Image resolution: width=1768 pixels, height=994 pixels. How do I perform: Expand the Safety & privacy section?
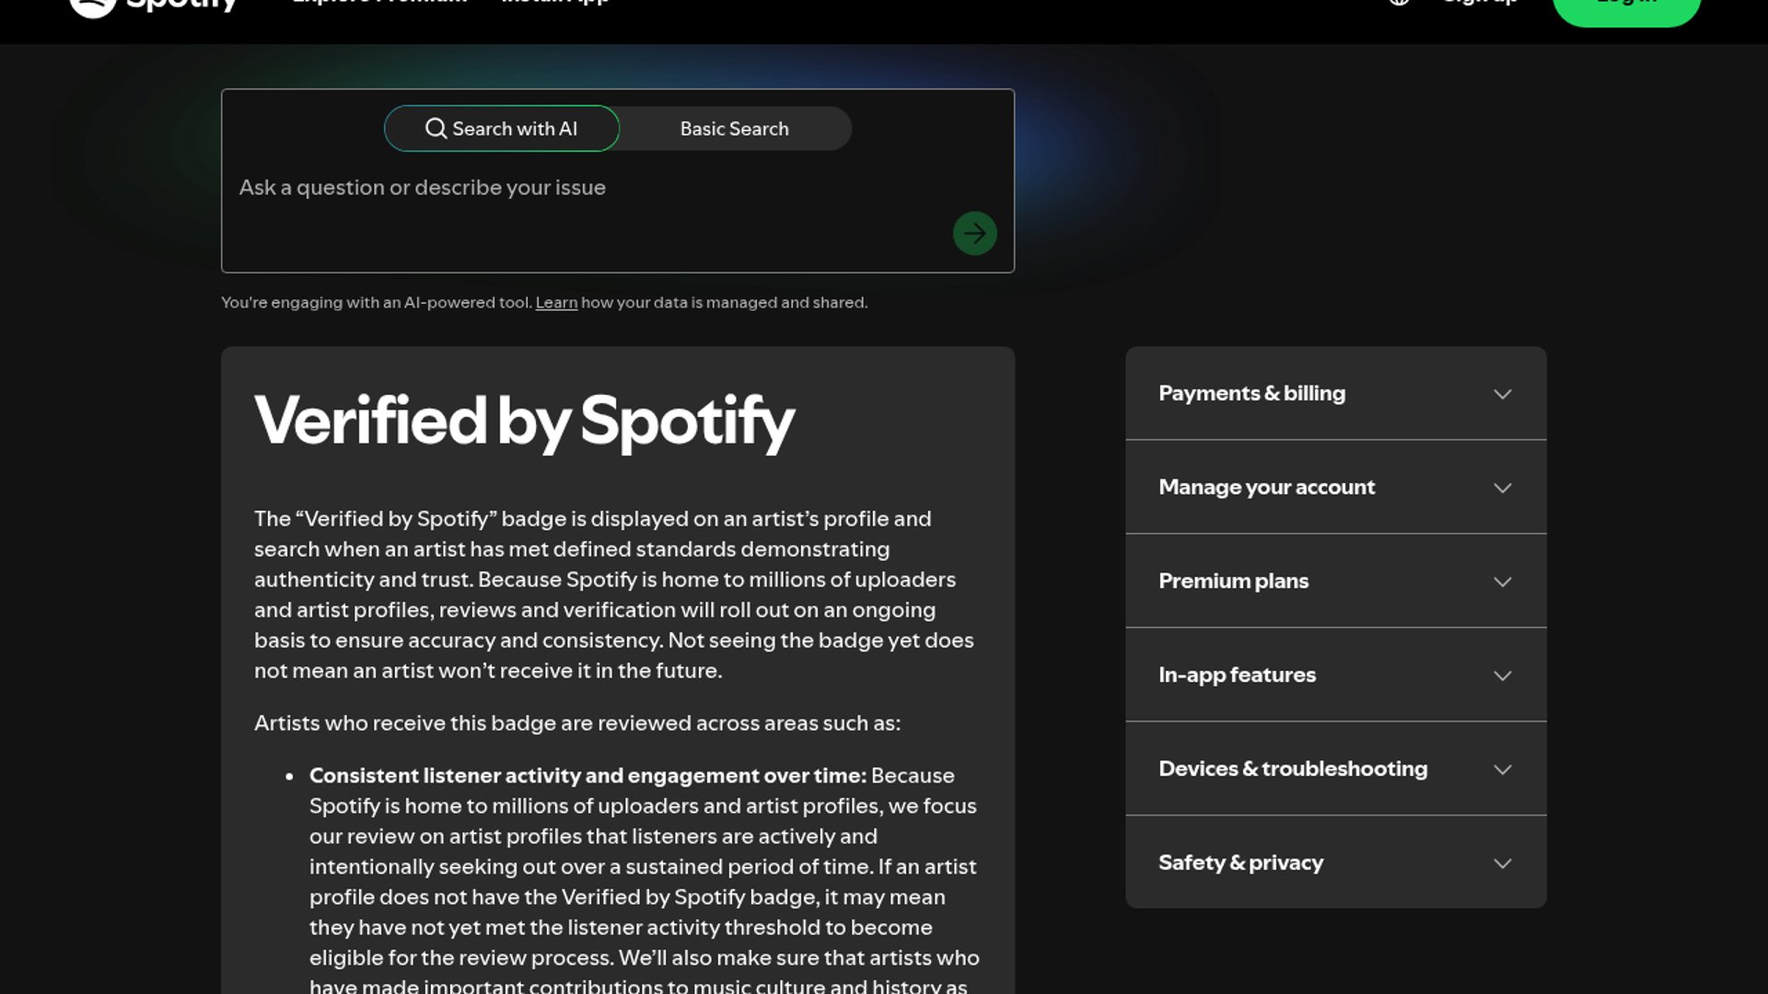pyautogui.click(x=1335, y=863)
